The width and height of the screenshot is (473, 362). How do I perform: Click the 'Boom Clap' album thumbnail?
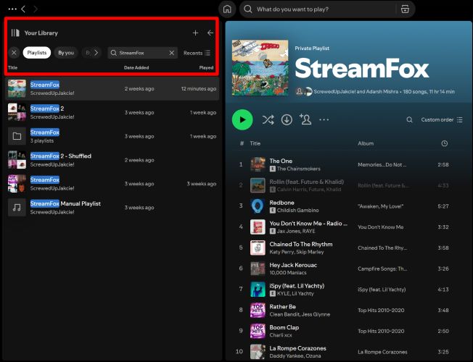258,331
